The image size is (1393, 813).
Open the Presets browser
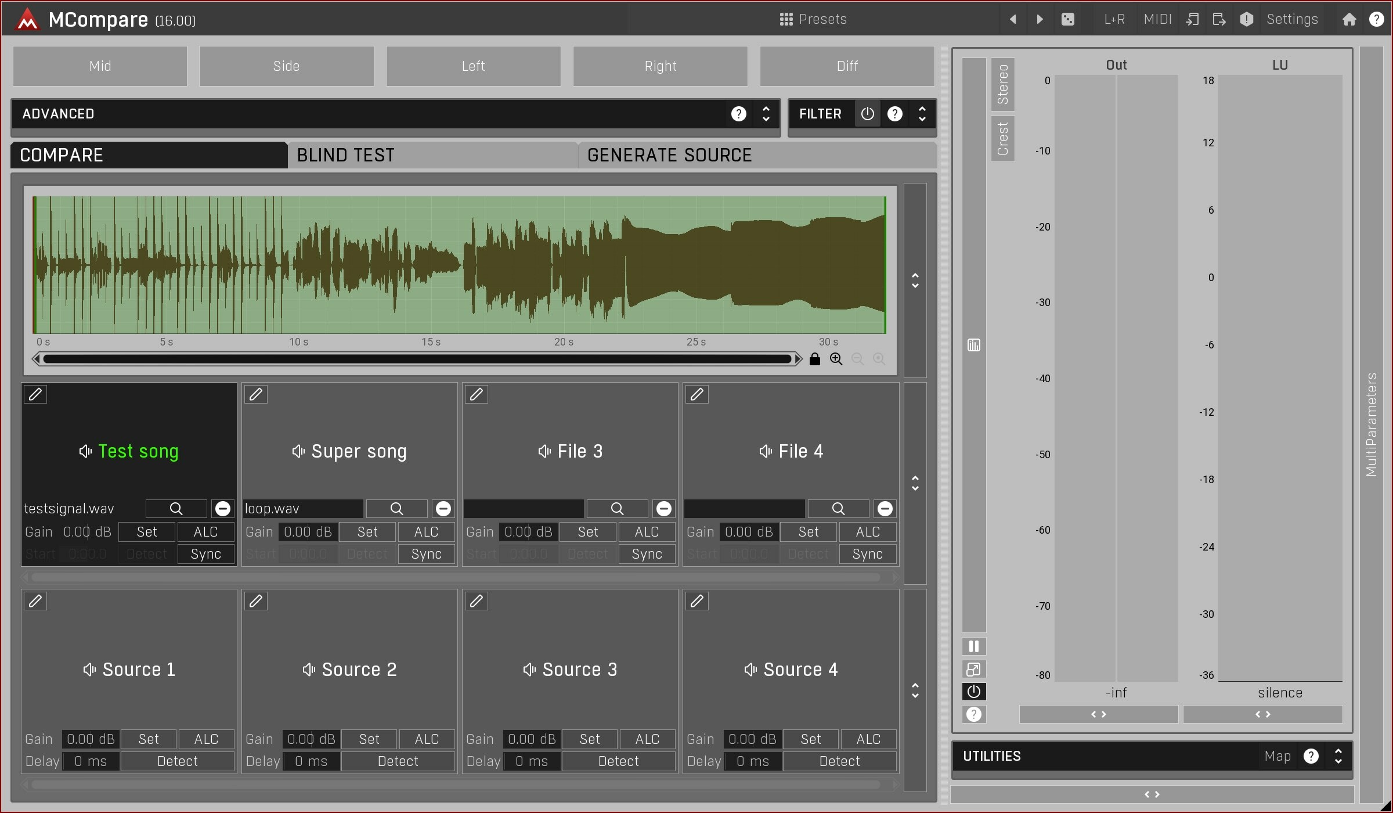(x=813, y=19)
